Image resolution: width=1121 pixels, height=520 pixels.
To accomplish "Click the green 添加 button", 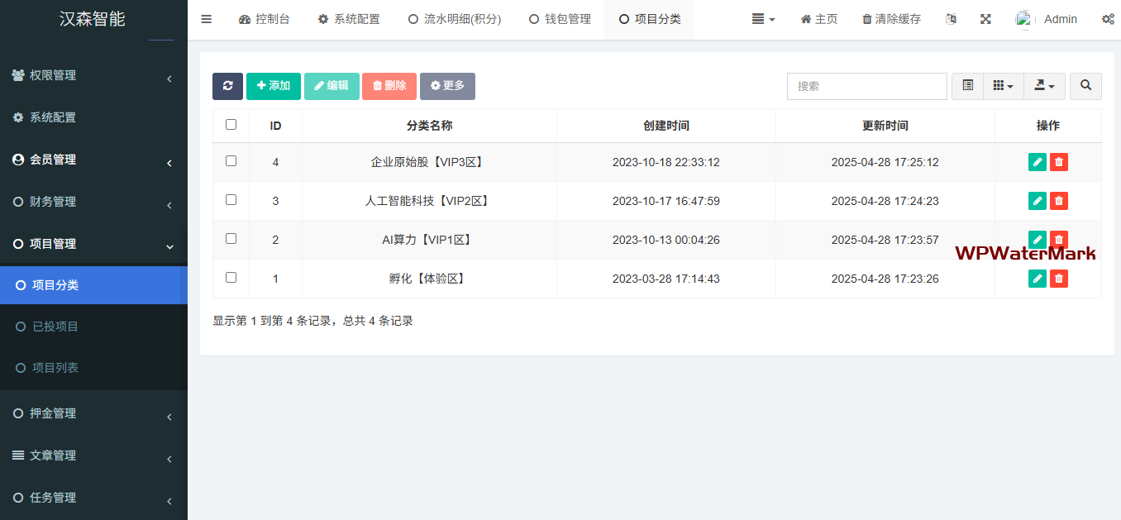I will (x=273, y=86).
